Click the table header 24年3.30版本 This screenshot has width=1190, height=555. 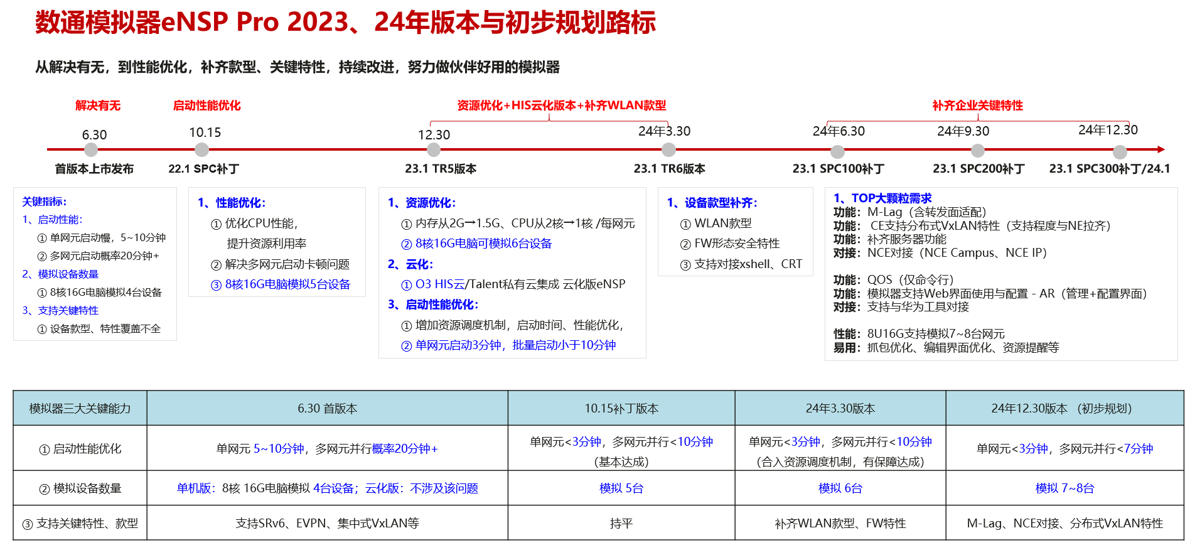[840, 409]
